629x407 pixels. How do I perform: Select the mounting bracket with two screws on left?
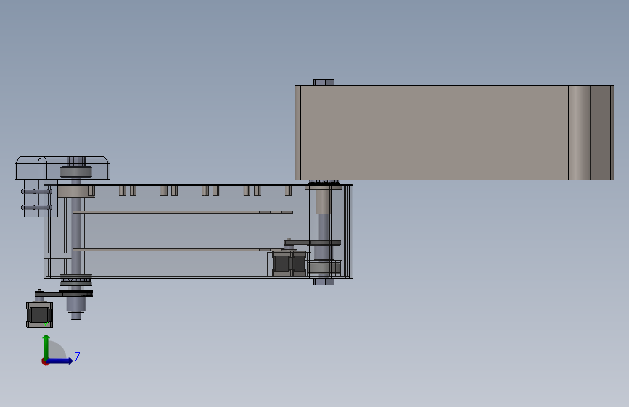click(x=40, y=198)
